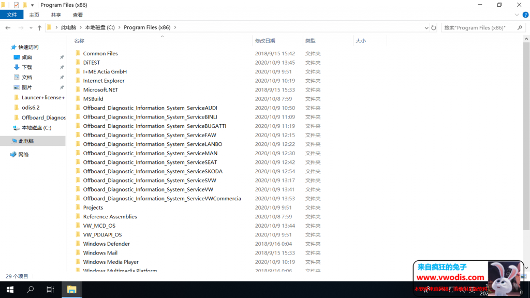This screenshot has height=298, width=530.
Task: Expand the ribbon using the chevron
Action: (x=517, y=15)
